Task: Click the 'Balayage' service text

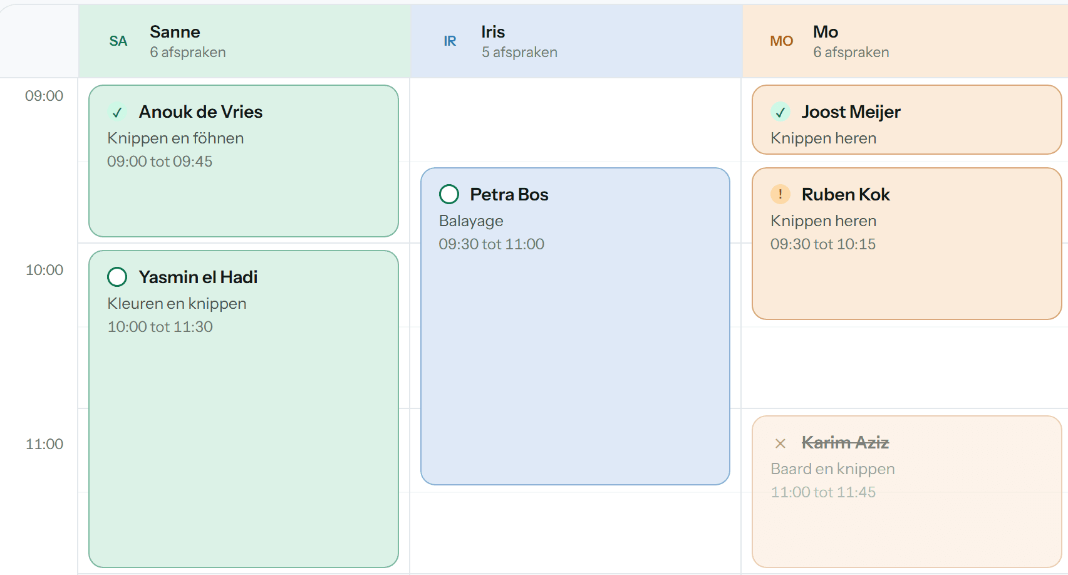Action: pos(471,221)
